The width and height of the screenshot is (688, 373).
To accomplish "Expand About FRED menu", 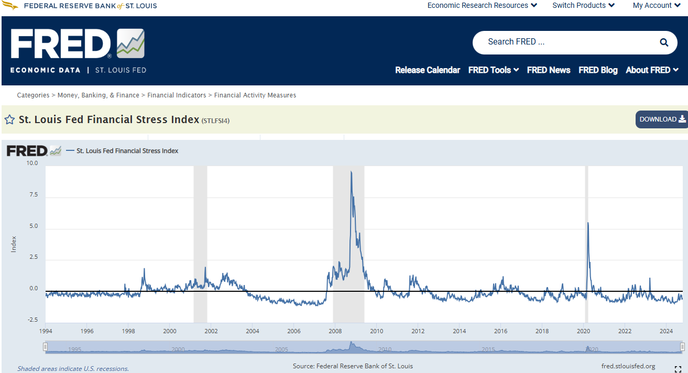I will [x=652, y=70].
